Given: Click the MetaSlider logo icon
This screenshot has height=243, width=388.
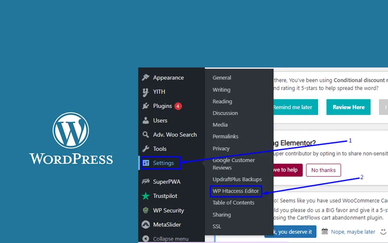Looking at the screenshot, I should coord(146,225).
